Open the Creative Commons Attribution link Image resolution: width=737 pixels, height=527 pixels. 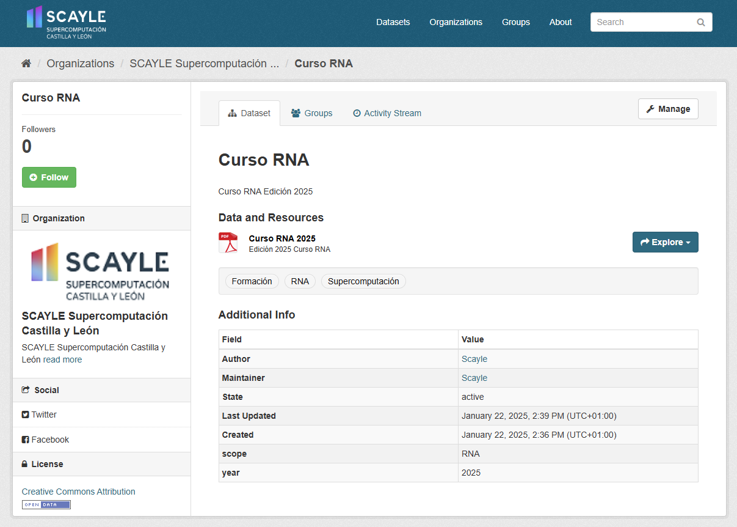pos(79,492)
